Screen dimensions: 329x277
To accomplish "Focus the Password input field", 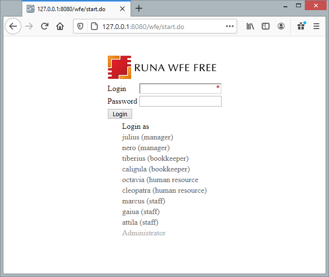I will point(180,101).
